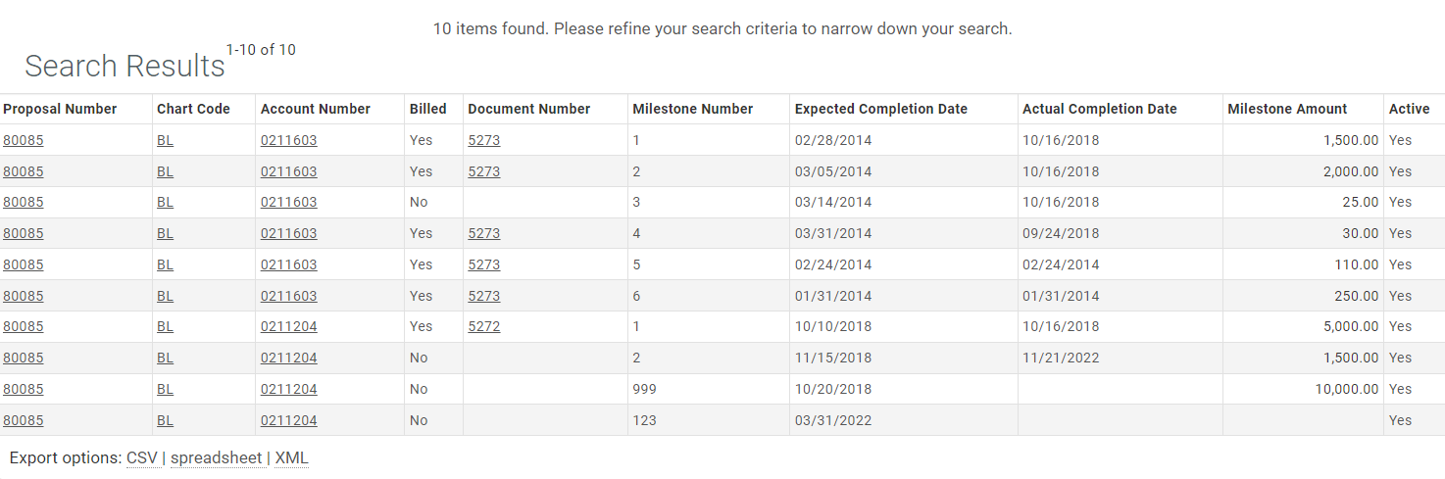
Task: Open account 0211603 for the 25.00 milestone
Action: 289,202
